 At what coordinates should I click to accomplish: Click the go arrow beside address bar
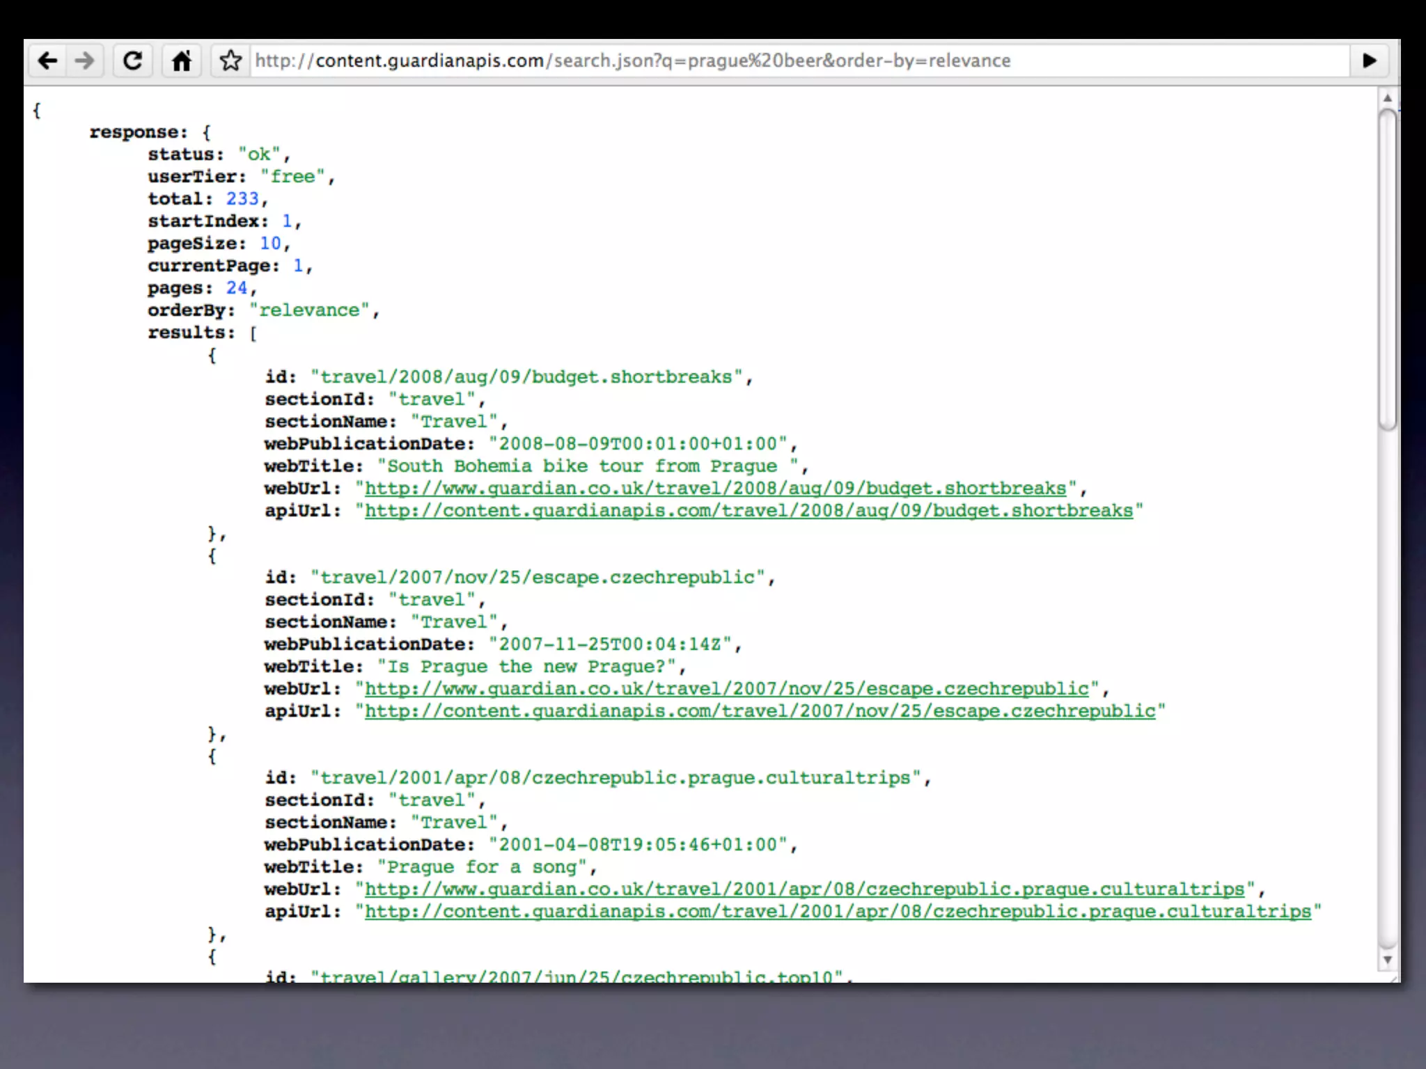(1369, 61)
